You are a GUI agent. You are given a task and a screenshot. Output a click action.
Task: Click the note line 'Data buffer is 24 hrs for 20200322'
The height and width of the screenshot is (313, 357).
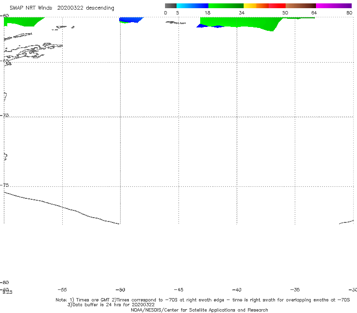point(111,305)
